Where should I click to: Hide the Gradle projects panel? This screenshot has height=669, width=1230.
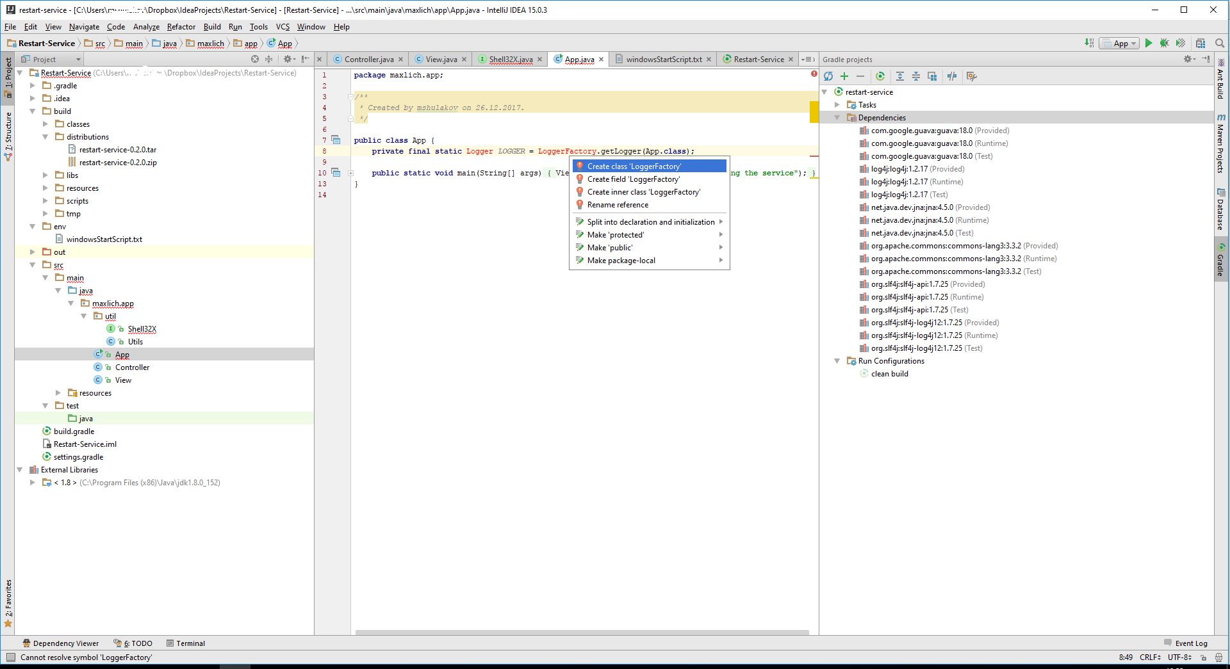click(1206, 59)
